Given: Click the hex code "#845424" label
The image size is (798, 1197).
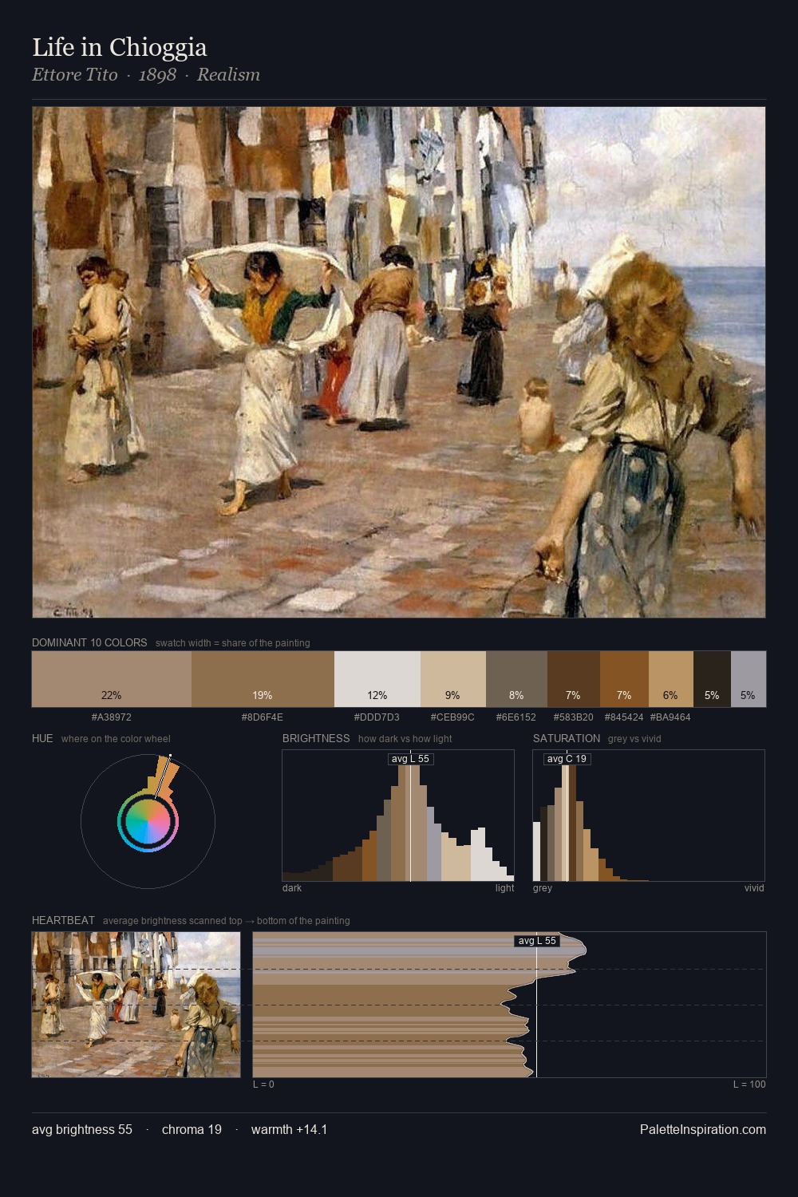Looking at the screenshot, I should pos(624,717).
